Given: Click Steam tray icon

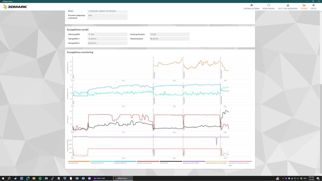Looking at the screenshot, I should tap(292, 178).
